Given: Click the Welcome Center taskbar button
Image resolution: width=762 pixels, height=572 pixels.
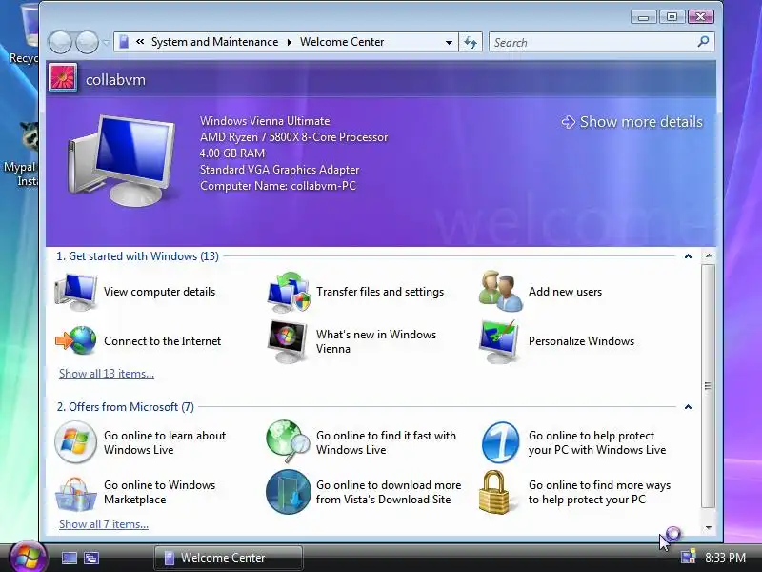Looking at the screenshot, I should tap(229, 558).
